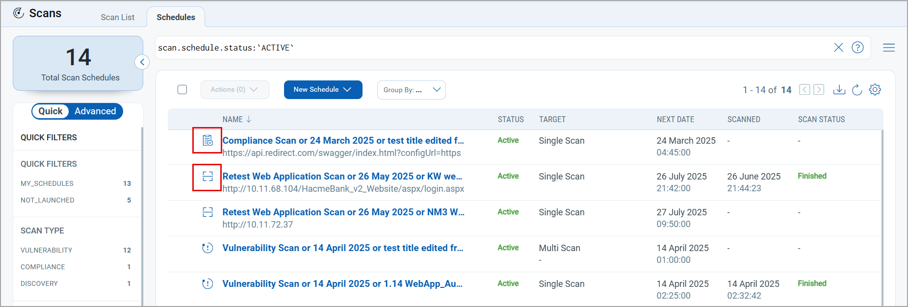Open Retest Web Application Scan KW schedule
This screenshot has width=908, height=307.
pos(342,177)
